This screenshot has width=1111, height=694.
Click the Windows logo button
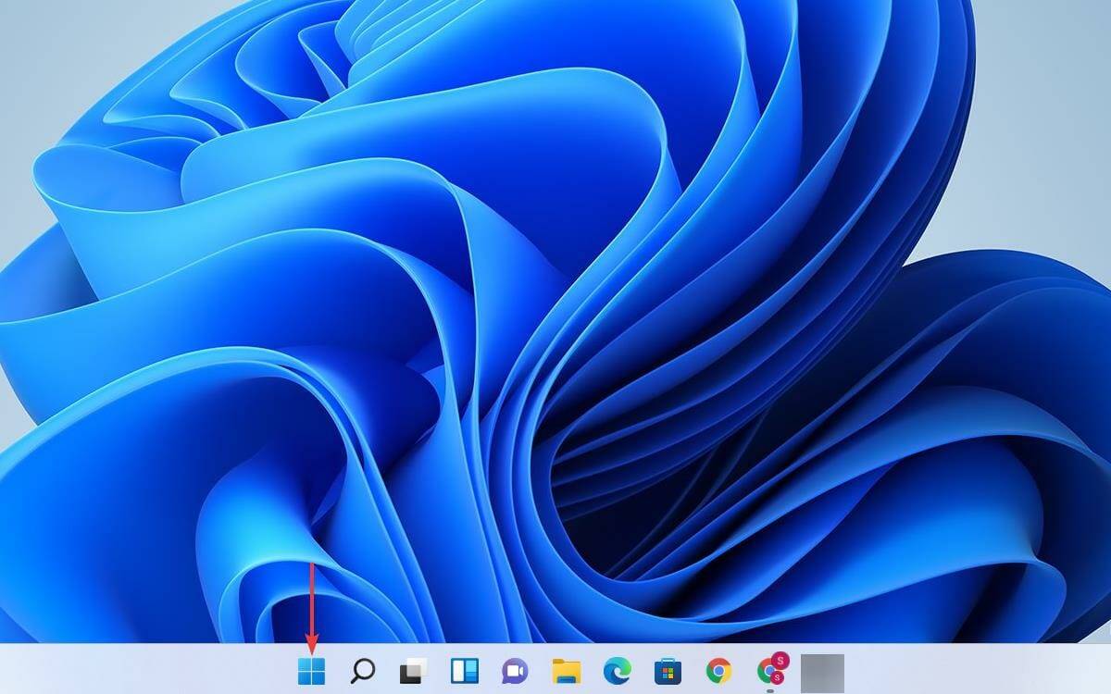coord(312,671)
